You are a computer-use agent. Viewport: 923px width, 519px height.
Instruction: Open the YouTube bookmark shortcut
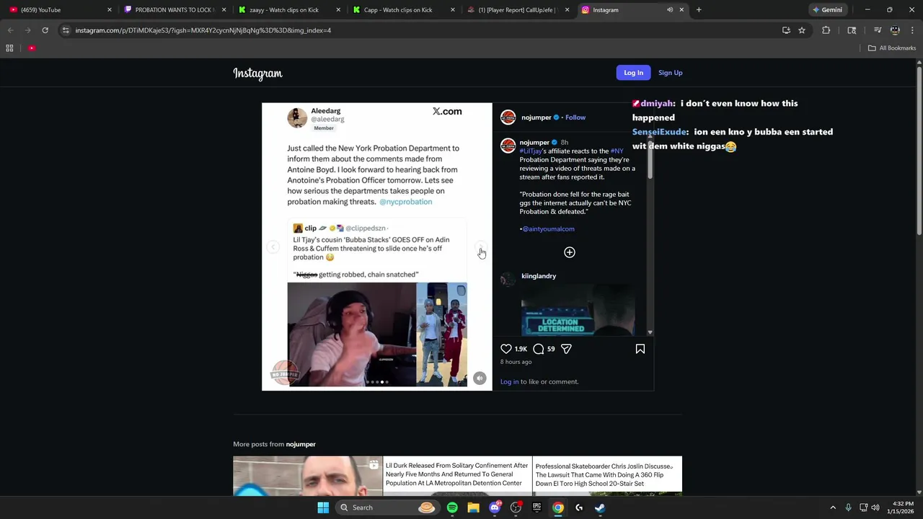pos(32,48)
